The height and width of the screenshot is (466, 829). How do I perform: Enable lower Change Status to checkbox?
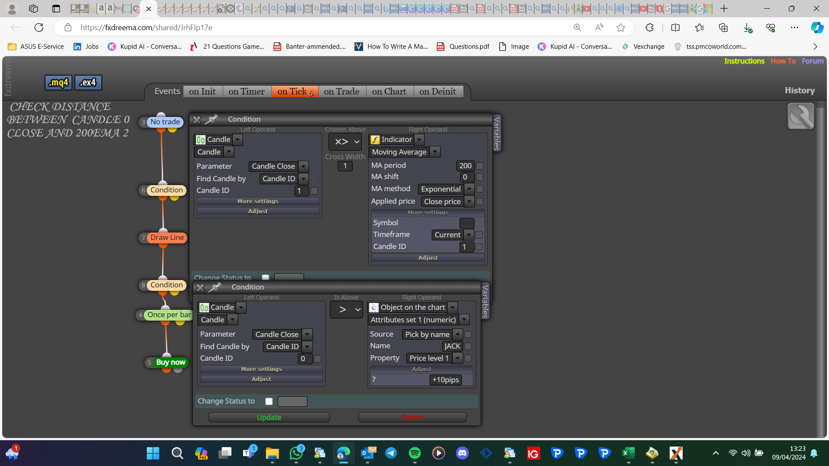coord(269,401)
